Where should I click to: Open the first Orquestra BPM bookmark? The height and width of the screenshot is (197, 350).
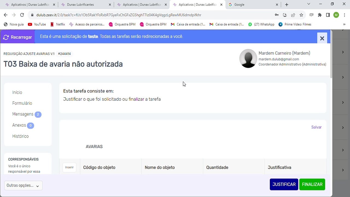122,24
